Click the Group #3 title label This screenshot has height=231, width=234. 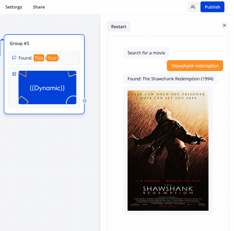19,43
